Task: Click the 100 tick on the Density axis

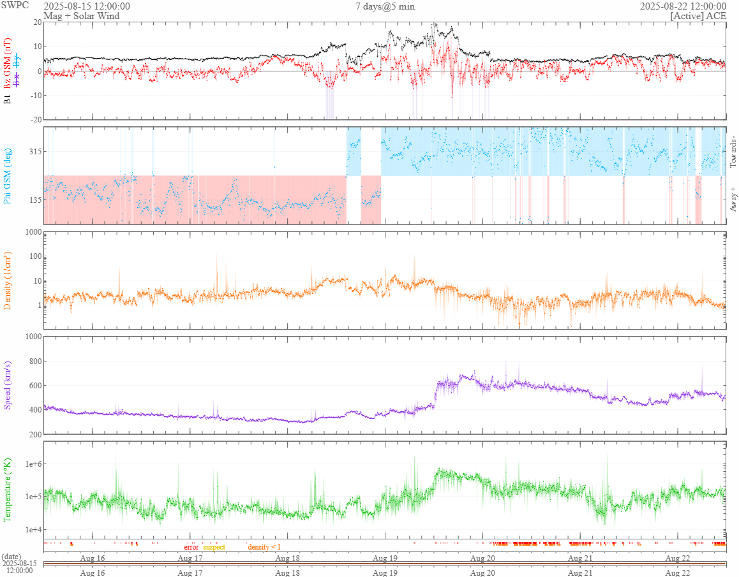Action: pyautogui.click(x=35, y=256)
